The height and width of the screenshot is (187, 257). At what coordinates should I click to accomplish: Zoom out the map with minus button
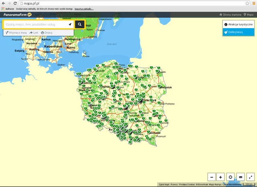click(212, 177)
